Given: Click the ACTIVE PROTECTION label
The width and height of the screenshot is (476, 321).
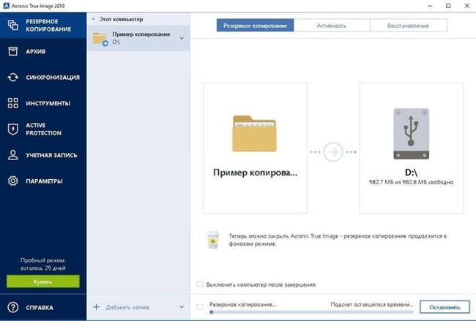Looking at the screenshot, I should click(x=44, y=129).
